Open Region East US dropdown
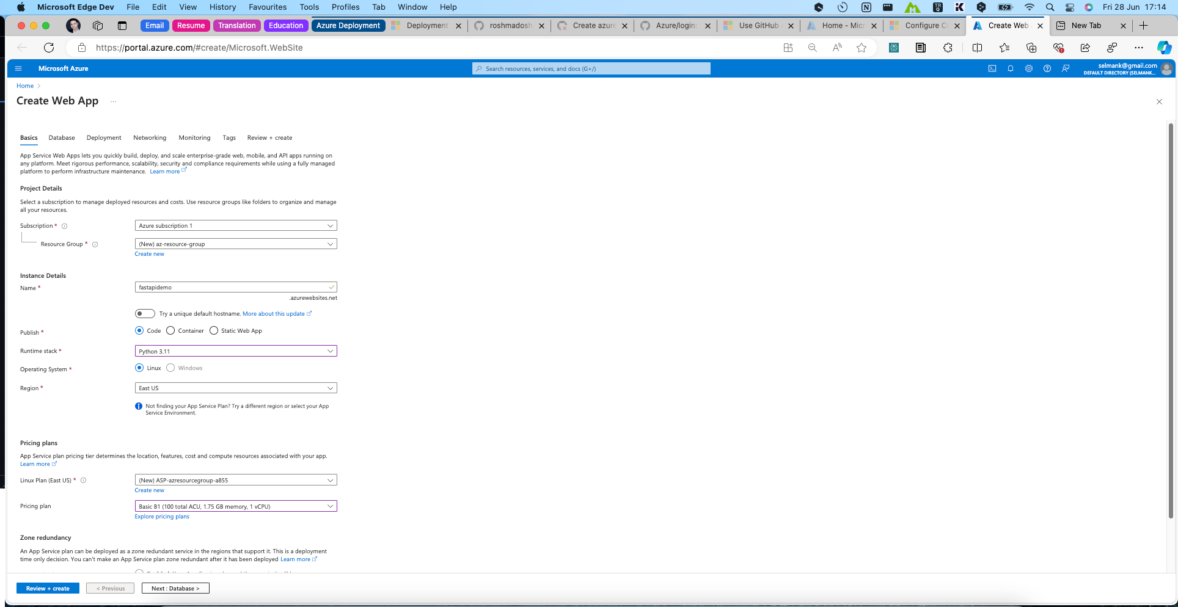 click(236, 388)
